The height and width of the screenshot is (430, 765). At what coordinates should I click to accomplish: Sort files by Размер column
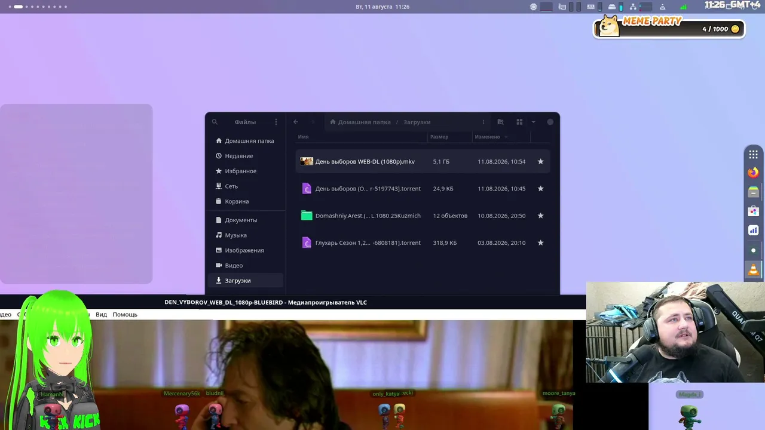pyautogui.click(x=439, y=137)
